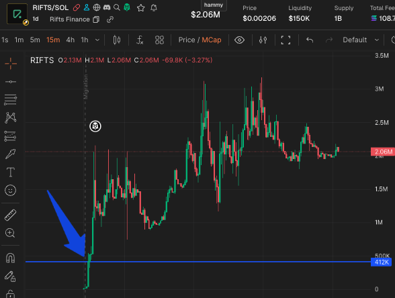Toggle the magnet snap mode
Image resolution: width=395 pixels, height=298 pixels.
coord(10,258)
